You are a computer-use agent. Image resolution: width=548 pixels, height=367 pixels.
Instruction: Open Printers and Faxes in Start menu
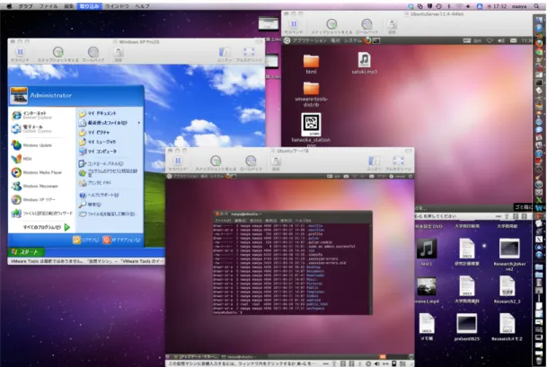pyautogui.click(x=95, y=183)
